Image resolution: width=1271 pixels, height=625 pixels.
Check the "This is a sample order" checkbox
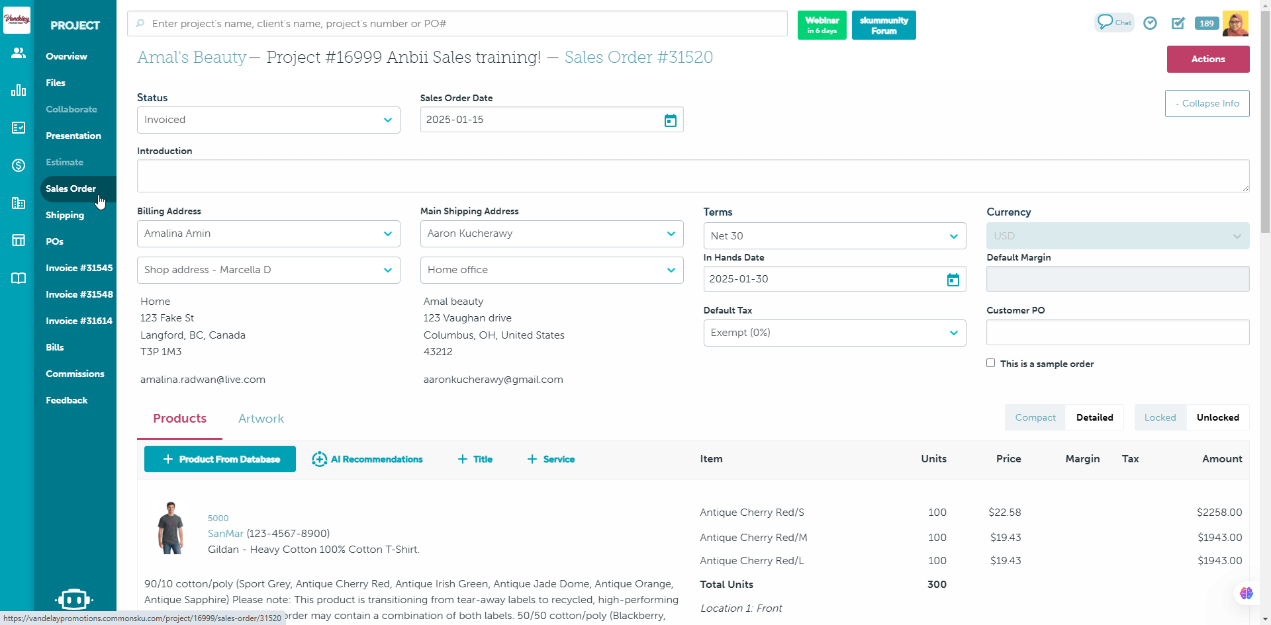[x=990, y=363]
